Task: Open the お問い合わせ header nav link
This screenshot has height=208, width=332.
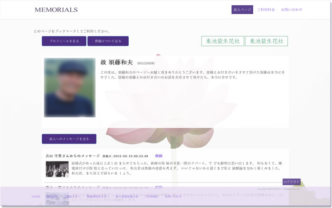Action: tap(291, 9)
